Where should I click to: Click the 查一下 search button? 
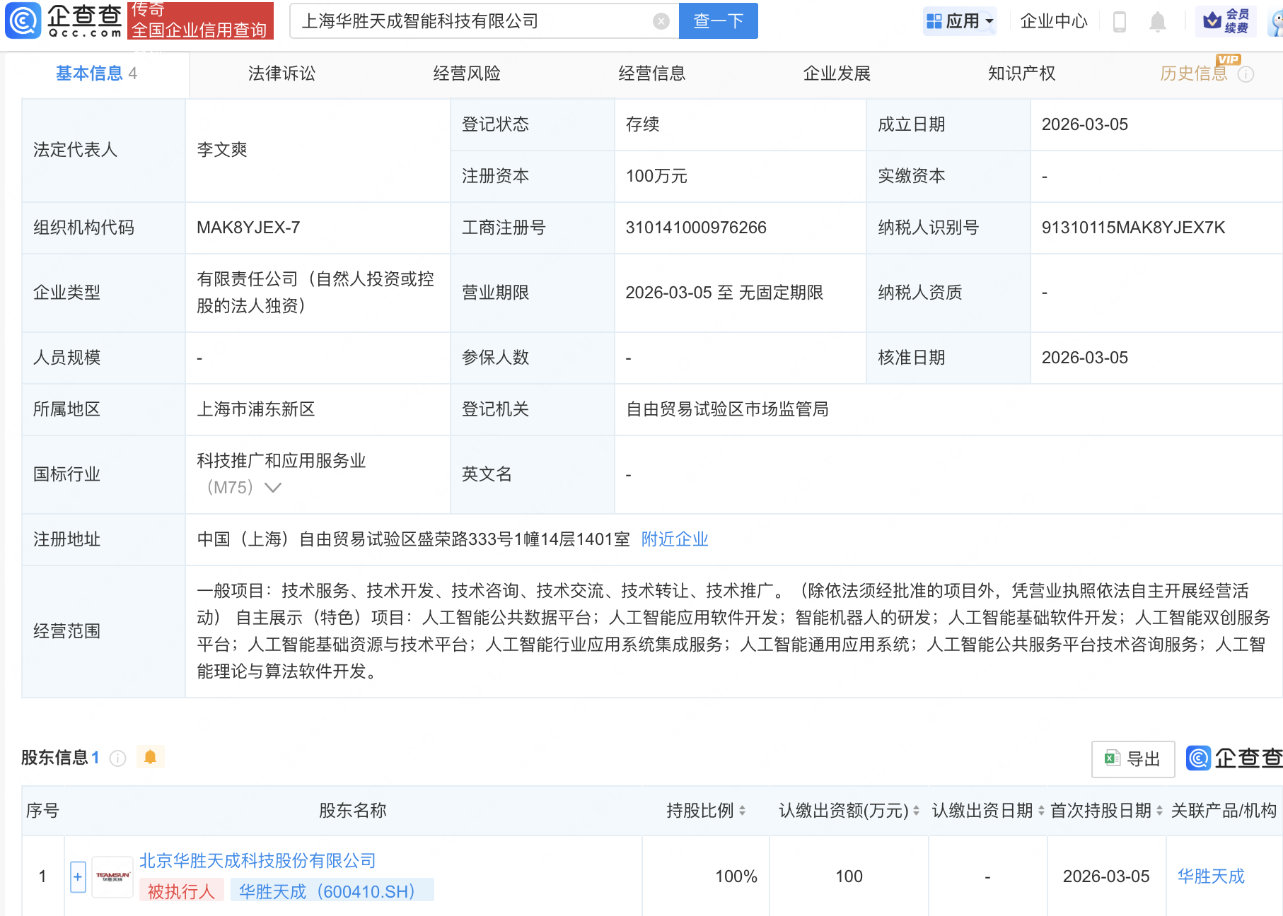(718, 21)
